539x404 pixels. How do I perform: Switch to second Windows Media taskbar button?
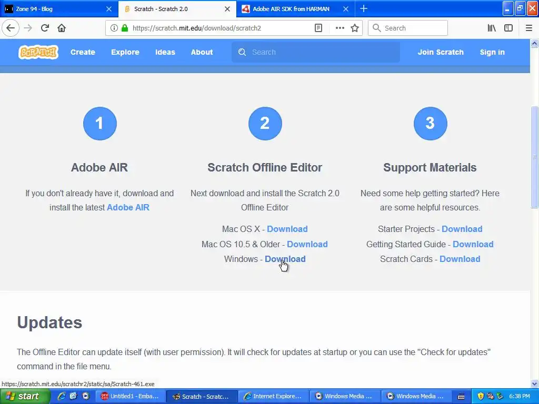416,397
